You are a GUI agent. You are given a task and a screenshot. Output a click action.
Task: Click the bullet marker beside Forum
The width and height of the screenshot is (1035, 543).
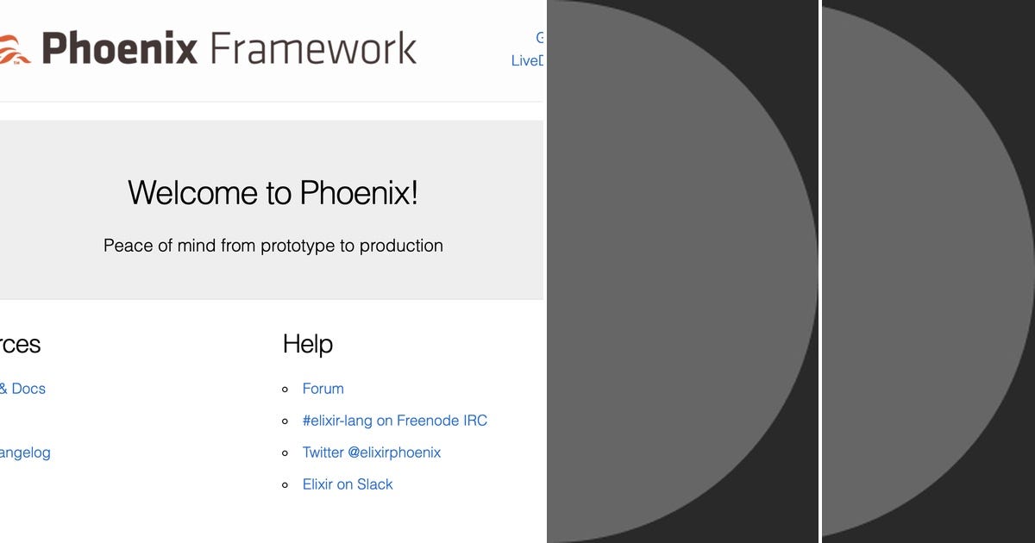click(285, 390)
